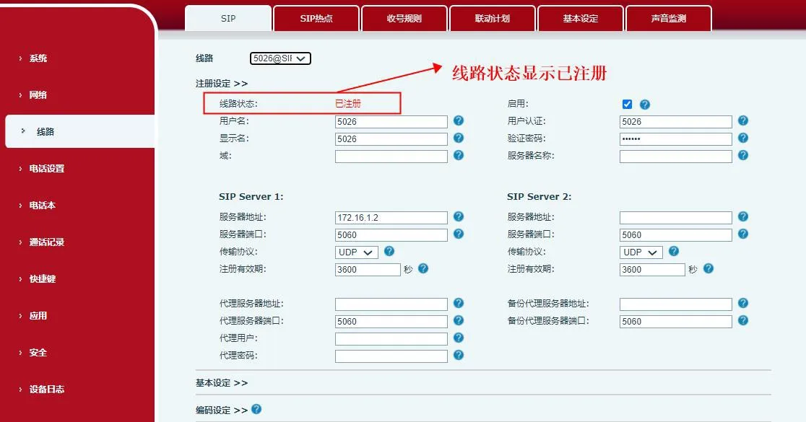
Task: Open help icon next to 编码设定 heading
Action: click(256, 410)
